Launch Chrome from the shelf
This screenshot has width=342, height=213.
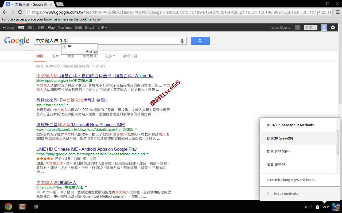tap(9, 207)
